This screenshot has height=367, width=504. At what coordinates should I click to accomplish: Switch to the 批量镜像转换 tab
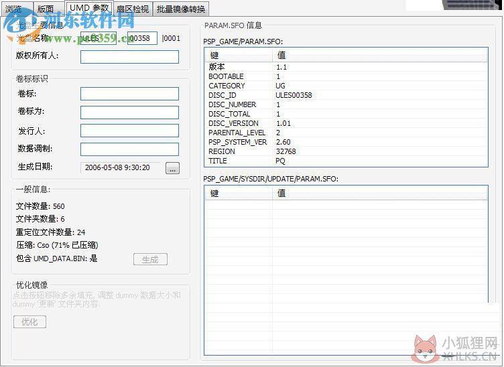coord(181,9)
